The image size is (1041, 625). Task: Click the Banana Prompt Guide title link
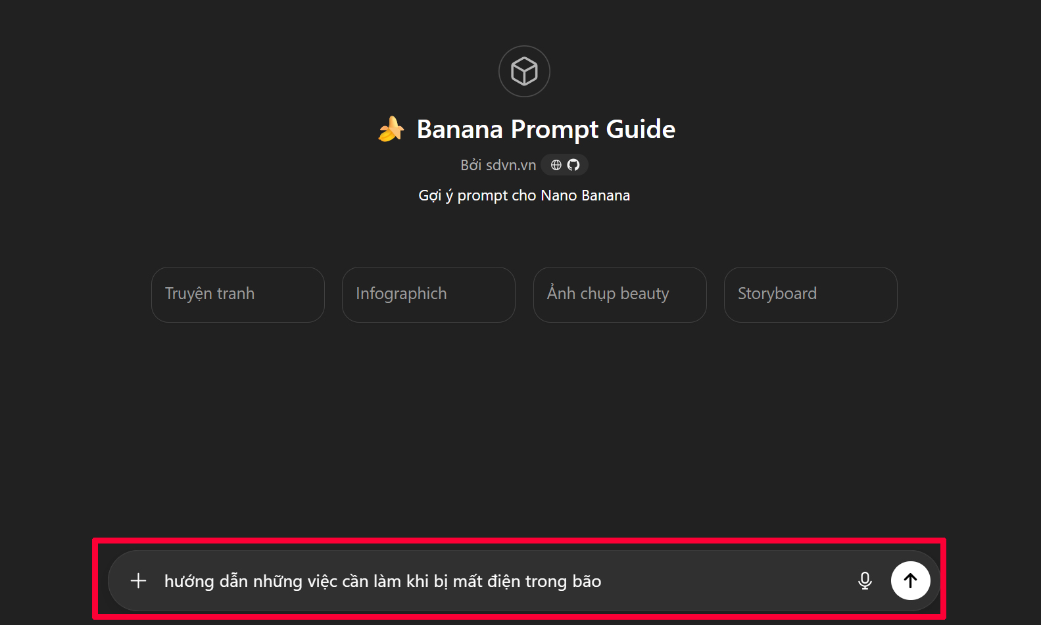click(545, 129)
